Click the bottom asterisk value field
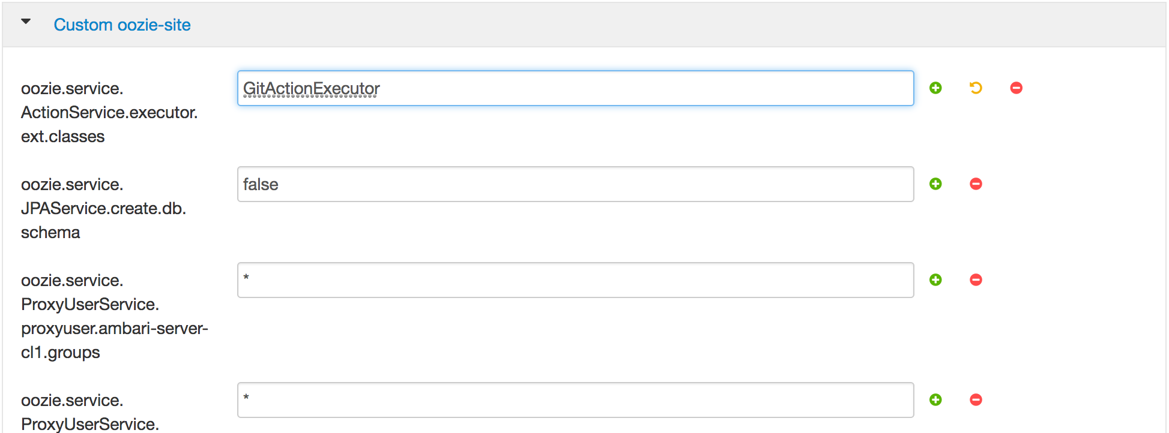 [x=575, y=399]
